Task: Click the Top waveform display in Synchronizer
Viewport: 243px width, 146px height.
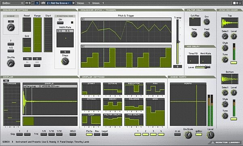Action: [x=230, y=23]
